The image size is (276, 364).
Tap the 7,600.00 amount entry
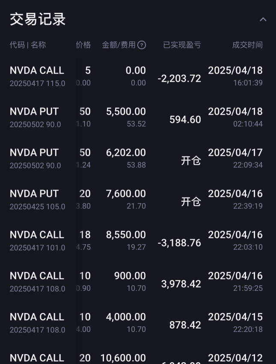(x=126, y=194)
